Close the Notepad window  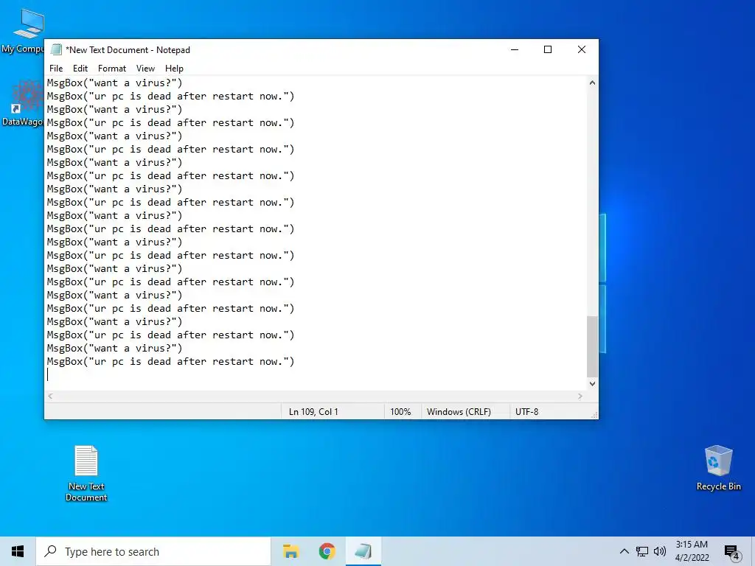(582, 49)
